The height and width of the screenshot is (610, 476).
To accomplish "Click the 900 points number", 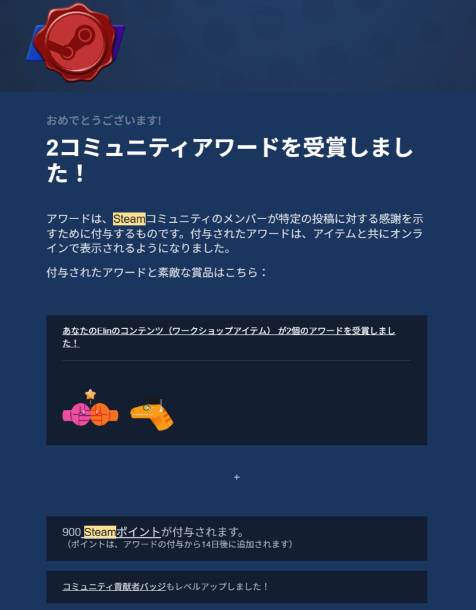I will pos(71,532).
